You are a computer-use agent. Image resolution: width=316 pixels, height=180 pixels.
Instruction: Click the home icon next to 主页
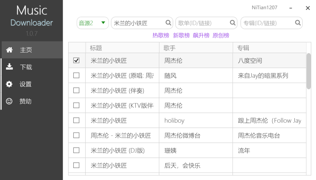(10, 50)
